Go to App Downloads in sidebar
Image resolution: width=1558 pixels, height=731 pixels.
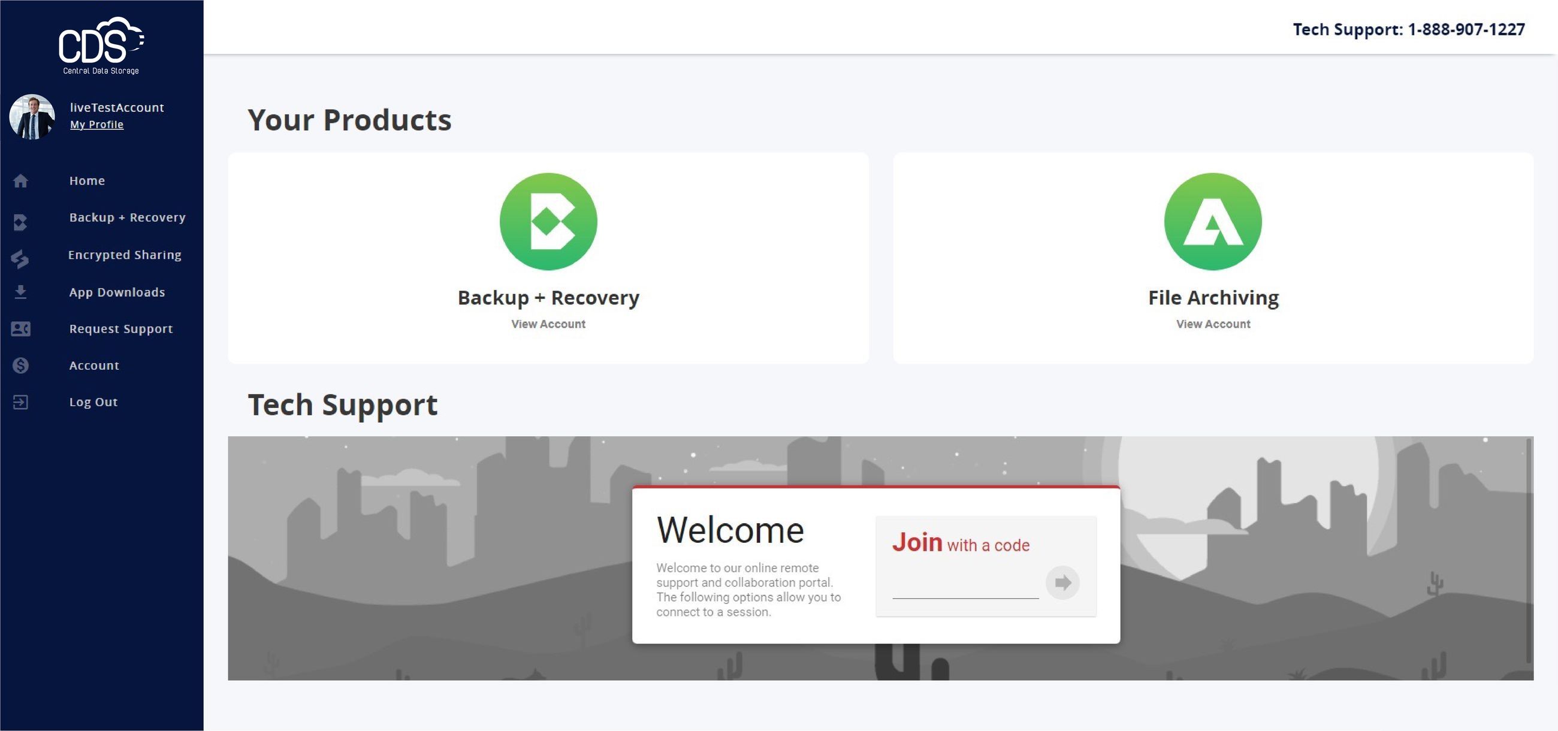[x=117, y=292]
